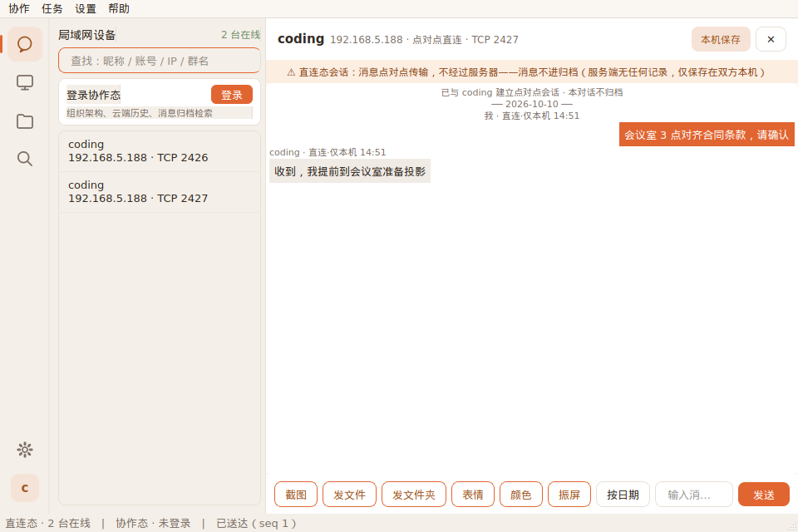Screen dimensions: 798x532
Task: Click 组织架构、云端历史、消息归档检索 description
Action: coord(140,113)
